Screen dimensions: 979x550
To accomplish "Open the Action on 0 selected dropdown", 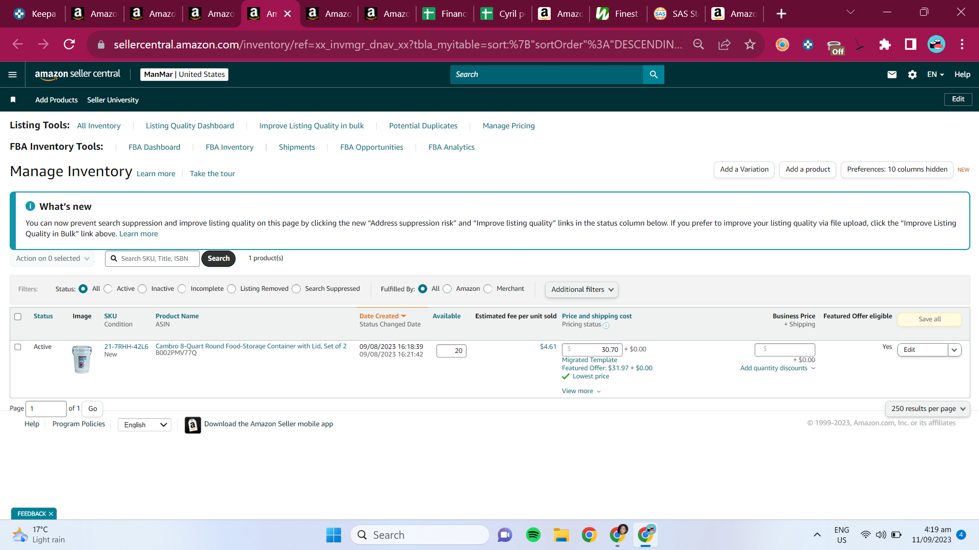I will pyautogui.click(x=53, y=258).
